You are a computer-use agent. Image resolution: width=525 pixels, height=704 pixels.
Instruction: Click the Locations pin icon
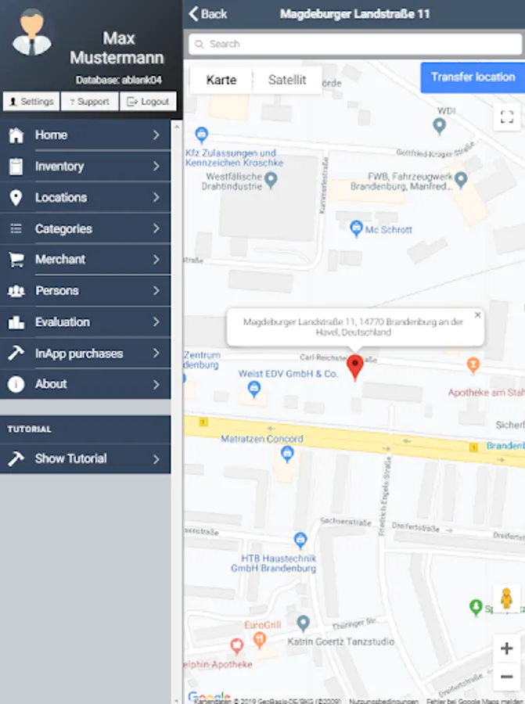pyautogui.click(x=16, y=198)
